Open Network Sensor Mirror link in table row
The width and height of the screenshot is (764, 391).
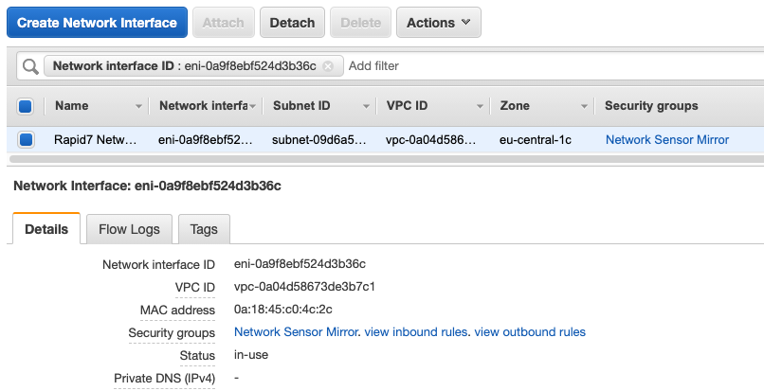pos(667,139)
